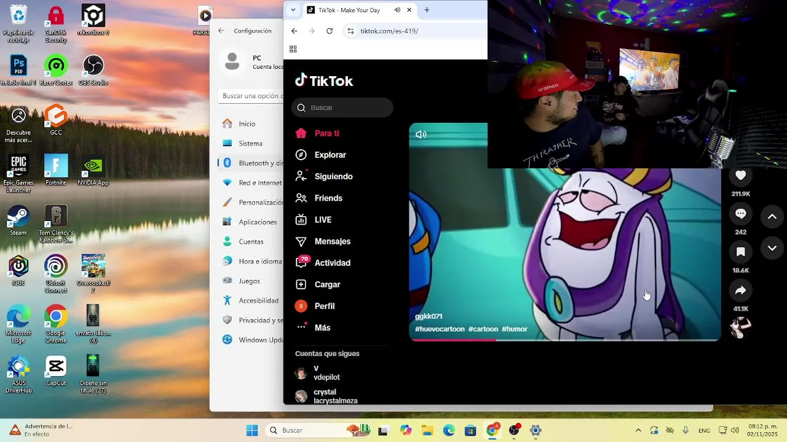Click the video progress bar
This screenshot has height=442, width=787.
pos(564,339)
